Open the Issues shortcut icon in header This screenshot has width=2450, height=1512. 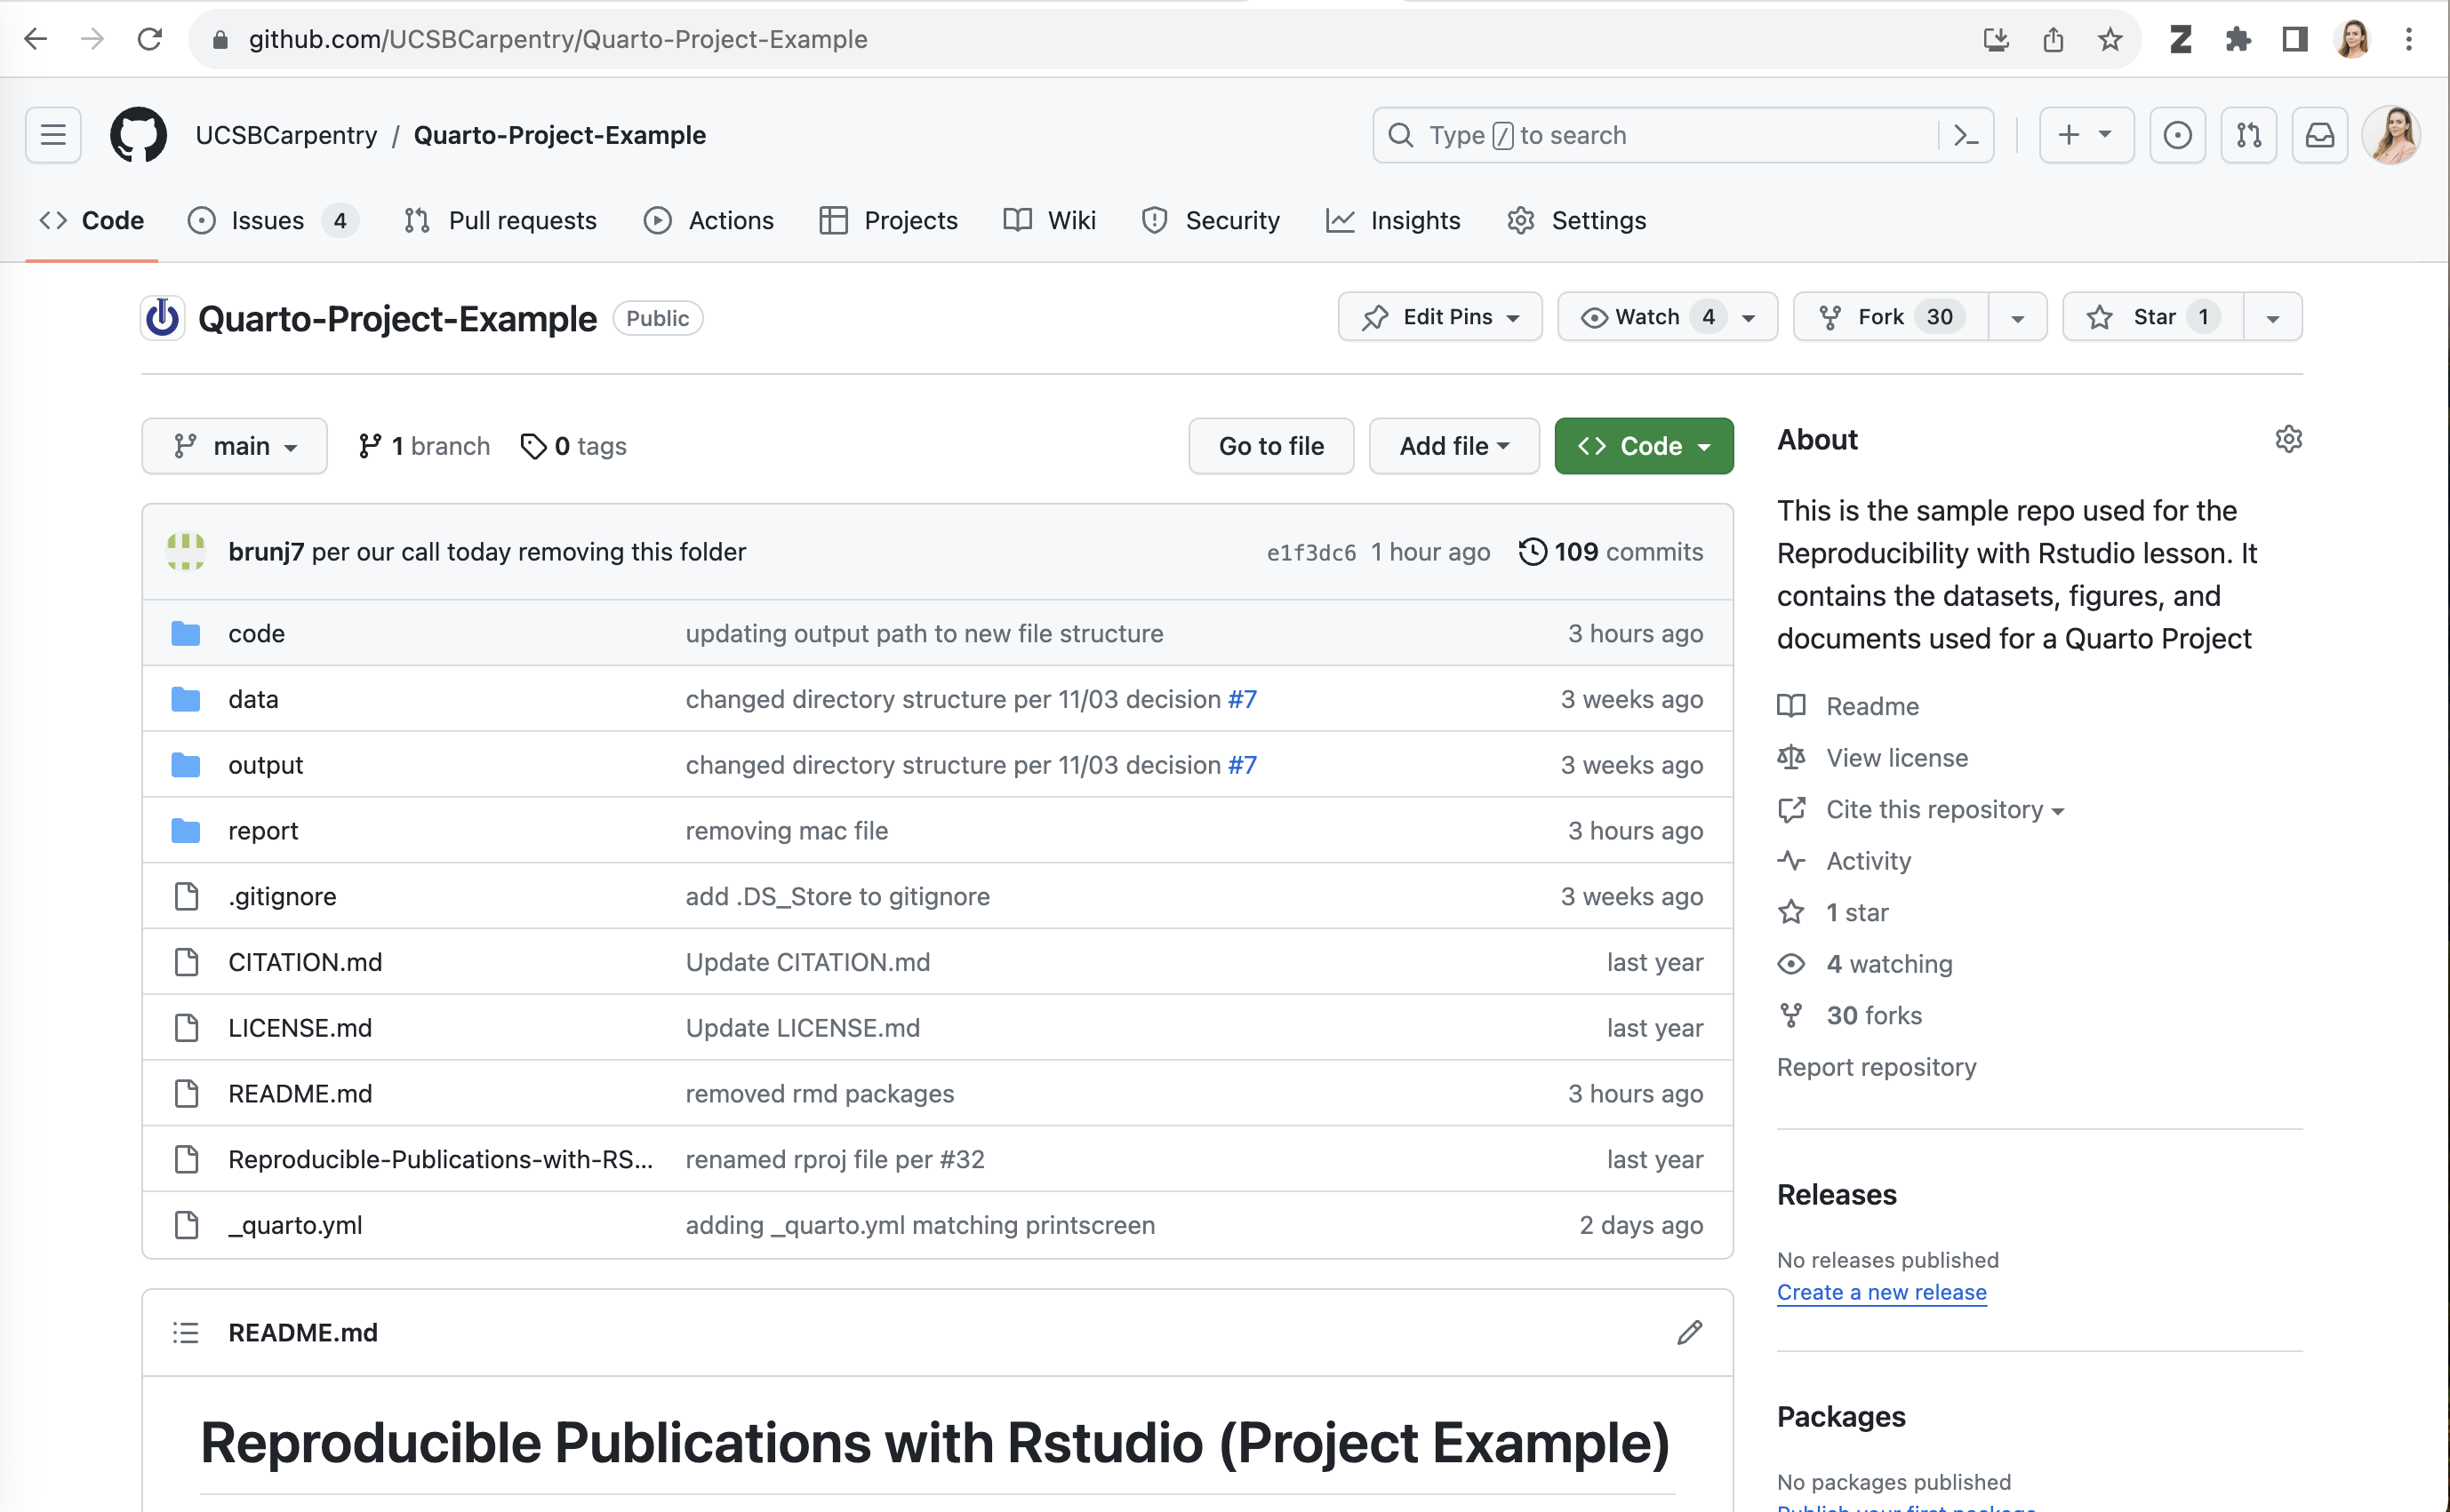(x=2177, y=135)
